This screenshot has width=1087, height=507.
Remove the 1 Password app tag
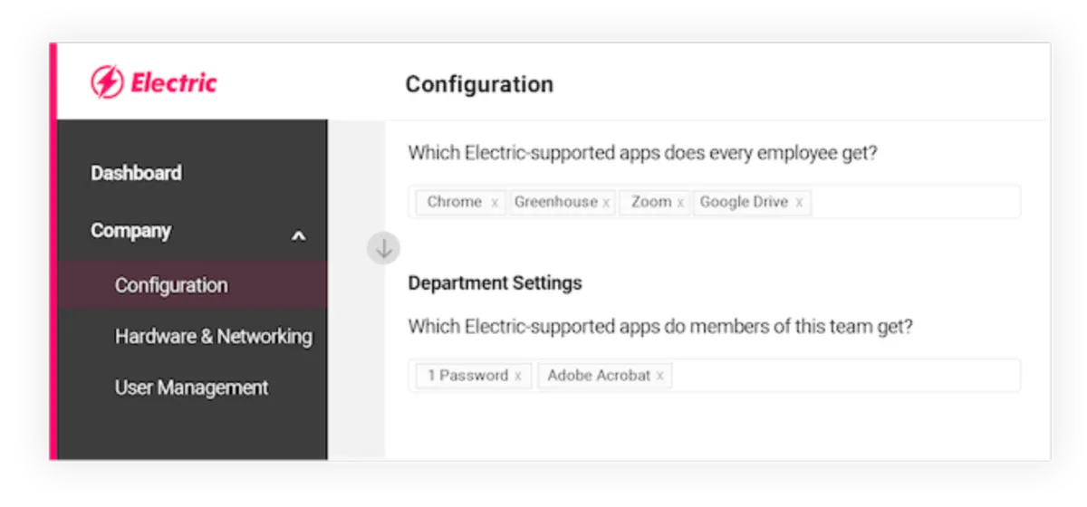point(518,376)
